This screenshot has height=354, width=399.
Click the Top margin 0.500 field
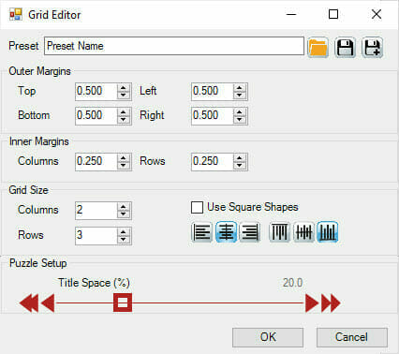[96, 92]
